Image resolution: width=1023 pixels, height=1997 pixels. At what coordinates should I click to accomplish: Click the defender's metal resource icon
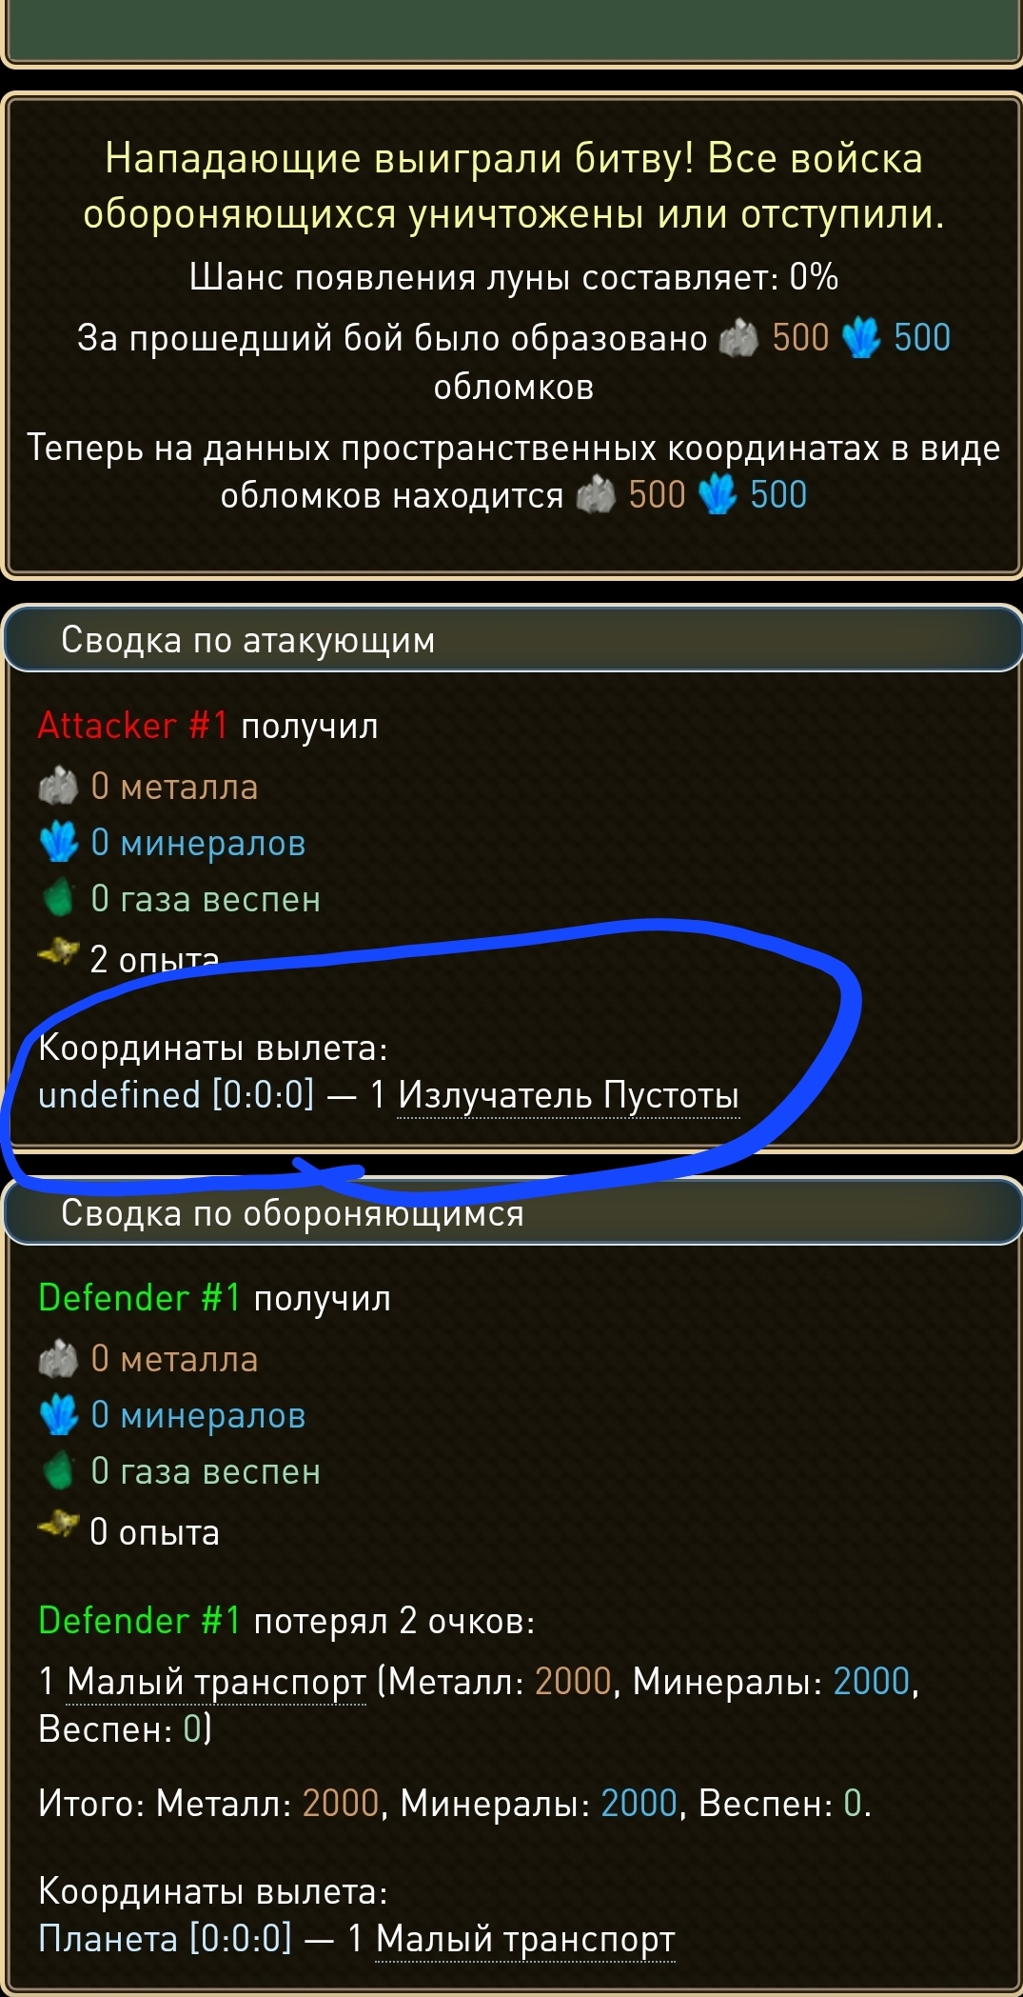(x=57, y=1359)
